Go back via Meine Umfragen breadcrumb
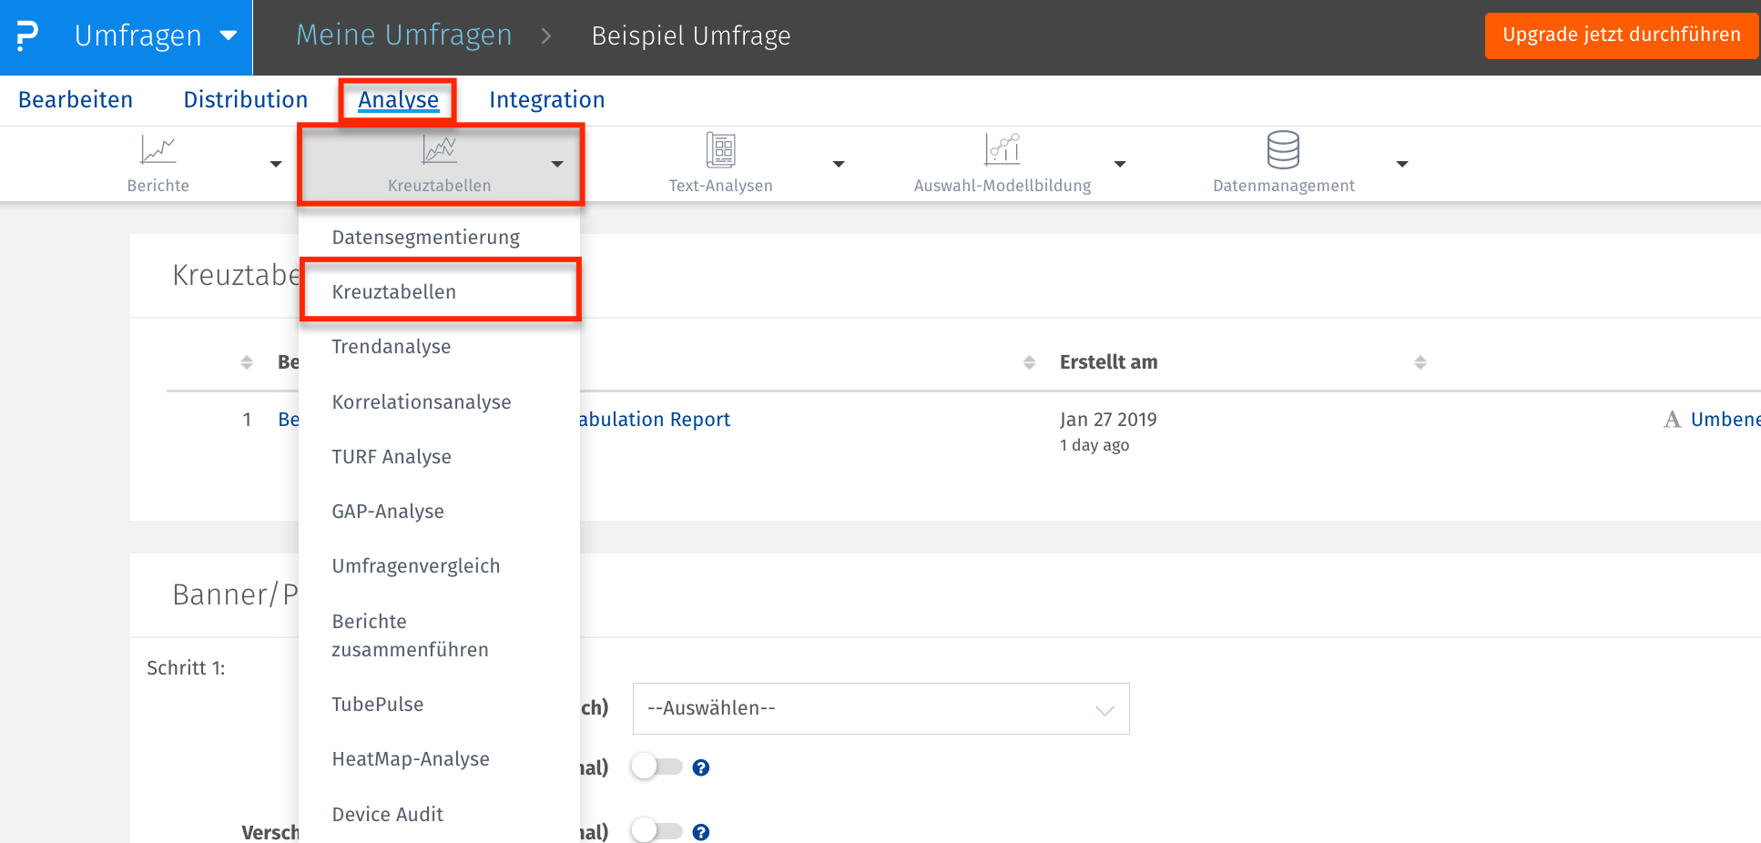1761x843 pixels. (403, 35)
